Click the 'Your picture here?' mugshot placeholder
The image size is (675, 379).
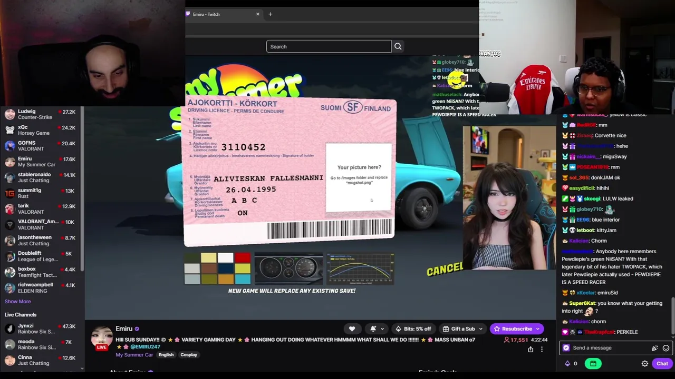tap(359, 177)
